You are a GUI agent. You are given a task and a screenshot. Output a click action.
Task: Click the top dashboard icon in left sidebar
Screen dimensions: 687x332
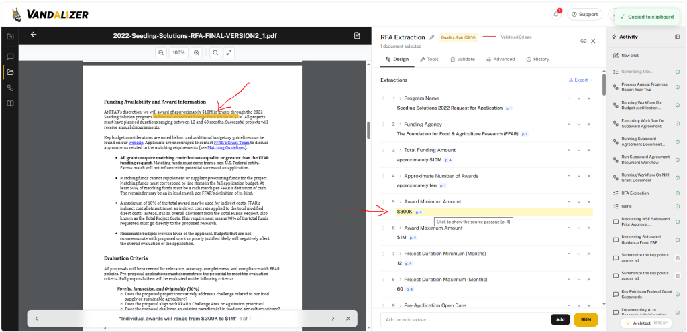coord(10,37)
